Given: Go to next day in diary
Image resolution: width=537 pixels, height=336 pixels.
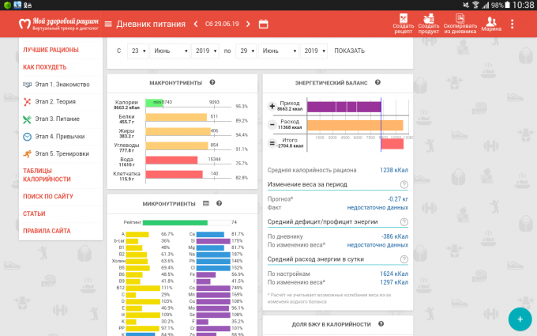Looking at the screenshot, I should point(247,24).
